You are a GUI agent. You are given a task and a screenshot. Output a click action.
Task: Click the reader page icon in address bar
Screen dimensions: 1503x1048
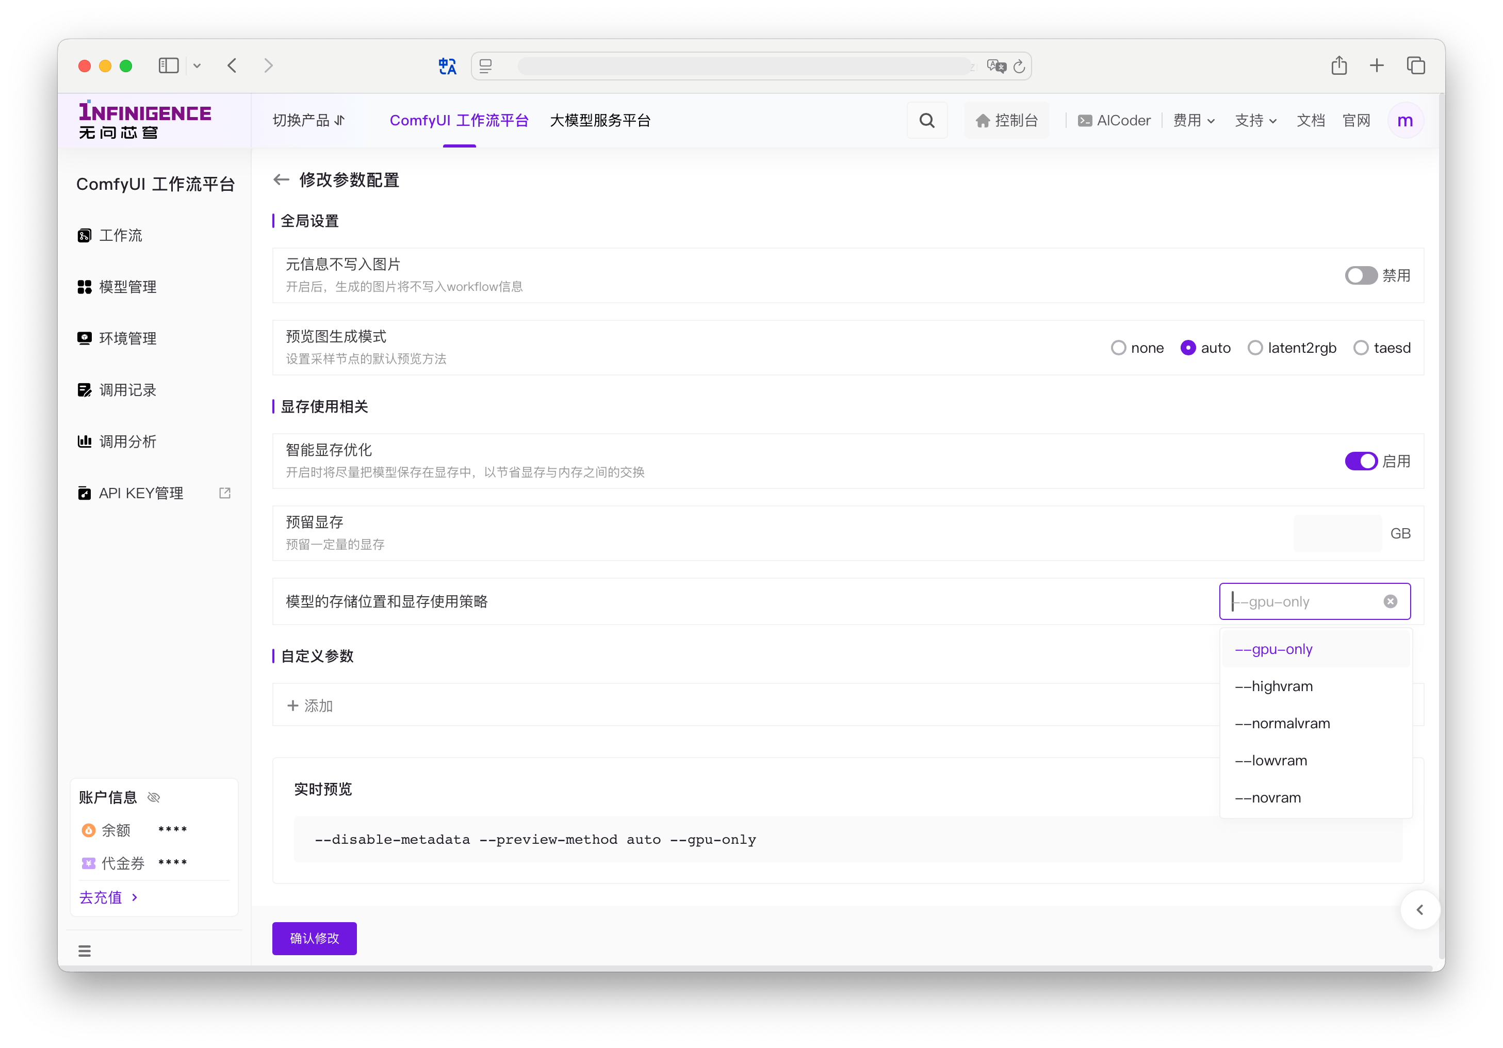[x=486, y=66]
